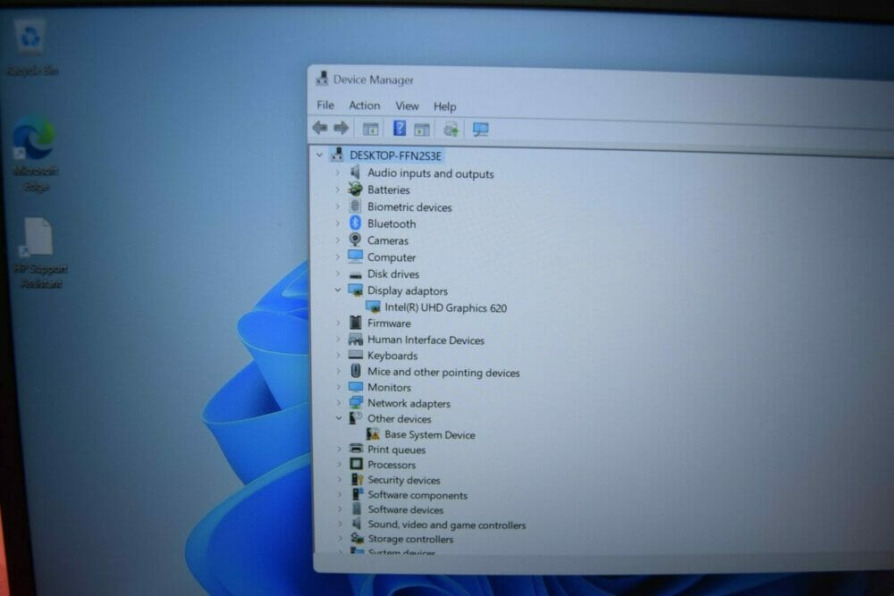Select the DESKTOP-FFN2S3E computer name
The height and width of the screenshot is (596, 894).
(396, 155)
